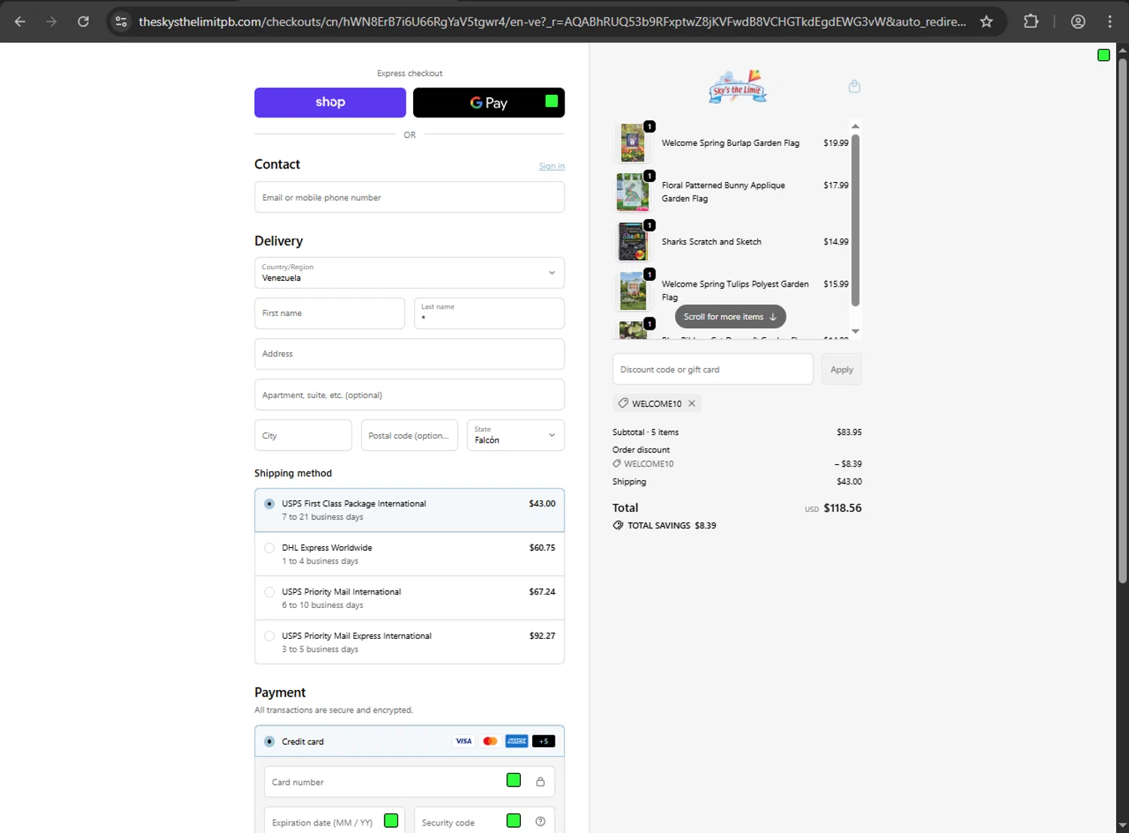
Task: Focus the Apartment, suite field
Action: [409, 394]
